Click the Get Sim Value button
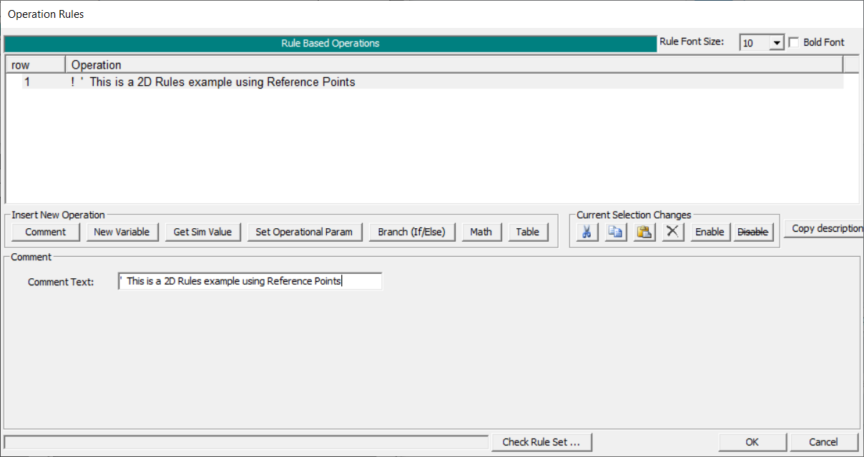Screen dimensions: 864x457 [x=202, y=232]
